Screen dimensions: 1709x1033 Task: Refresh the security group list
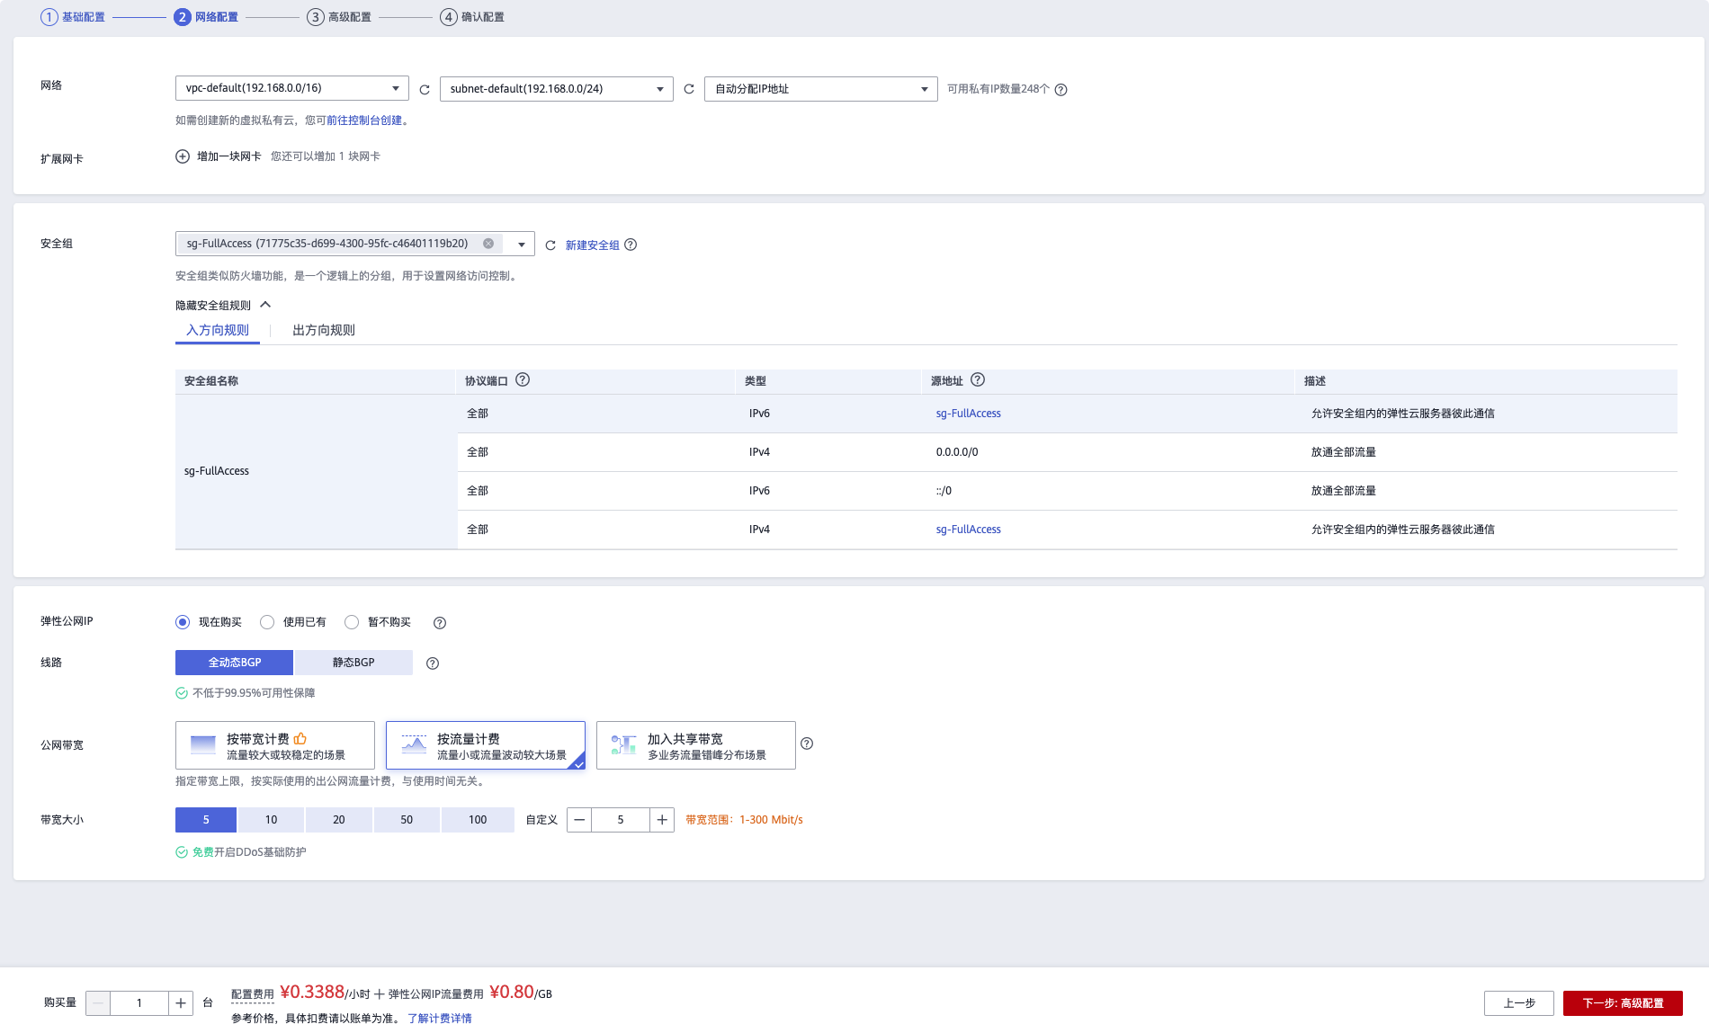(x=550, y=245)
